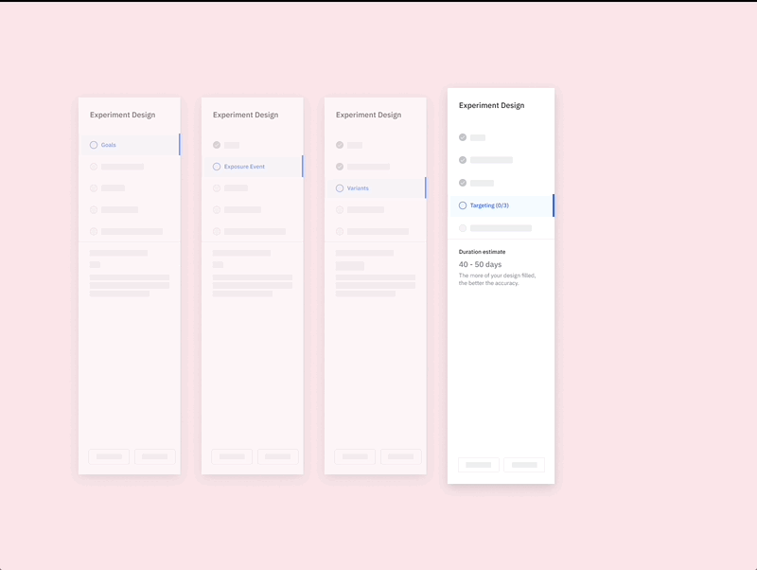Screen dimensions: 757x570
Task: Select the Targeting (0/3) step
Action: [489, 205]
